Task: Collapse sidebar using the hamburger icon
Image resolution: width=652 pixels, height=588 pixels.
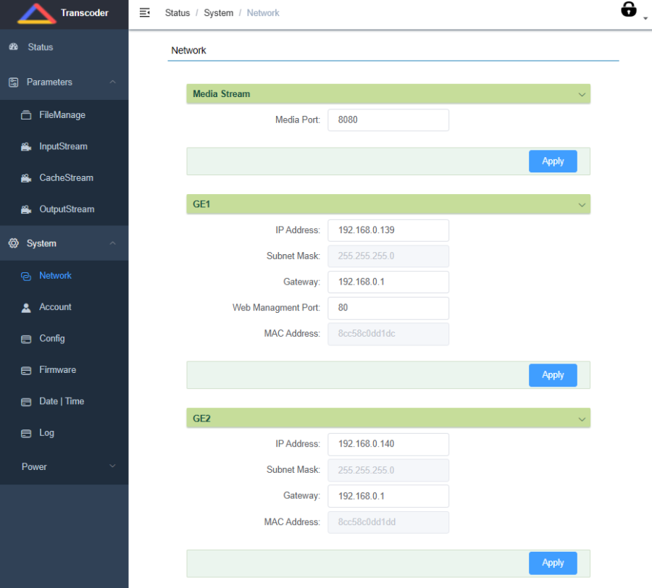Action: (145, 12)
